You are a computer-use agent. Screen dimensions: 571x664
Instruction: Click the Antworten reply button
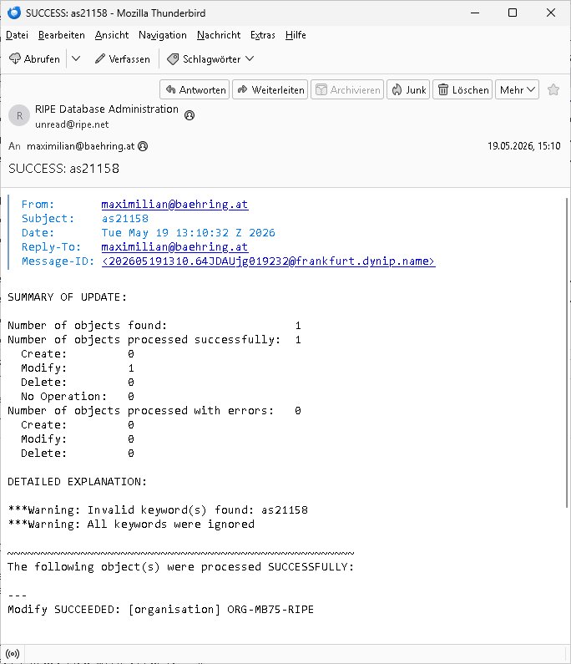(195, 89)
